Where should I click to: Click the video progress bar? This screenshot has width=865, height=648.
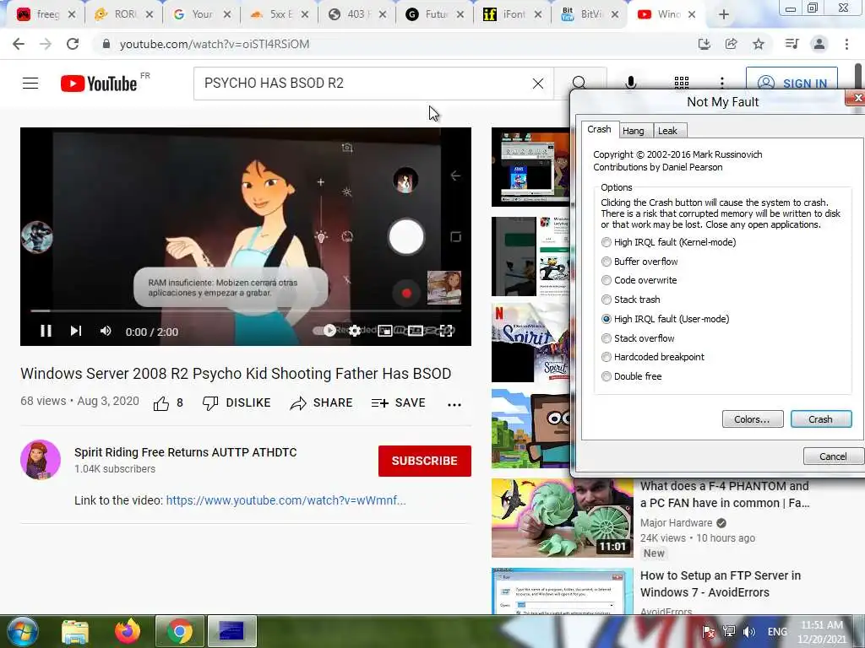coord(246,311)
